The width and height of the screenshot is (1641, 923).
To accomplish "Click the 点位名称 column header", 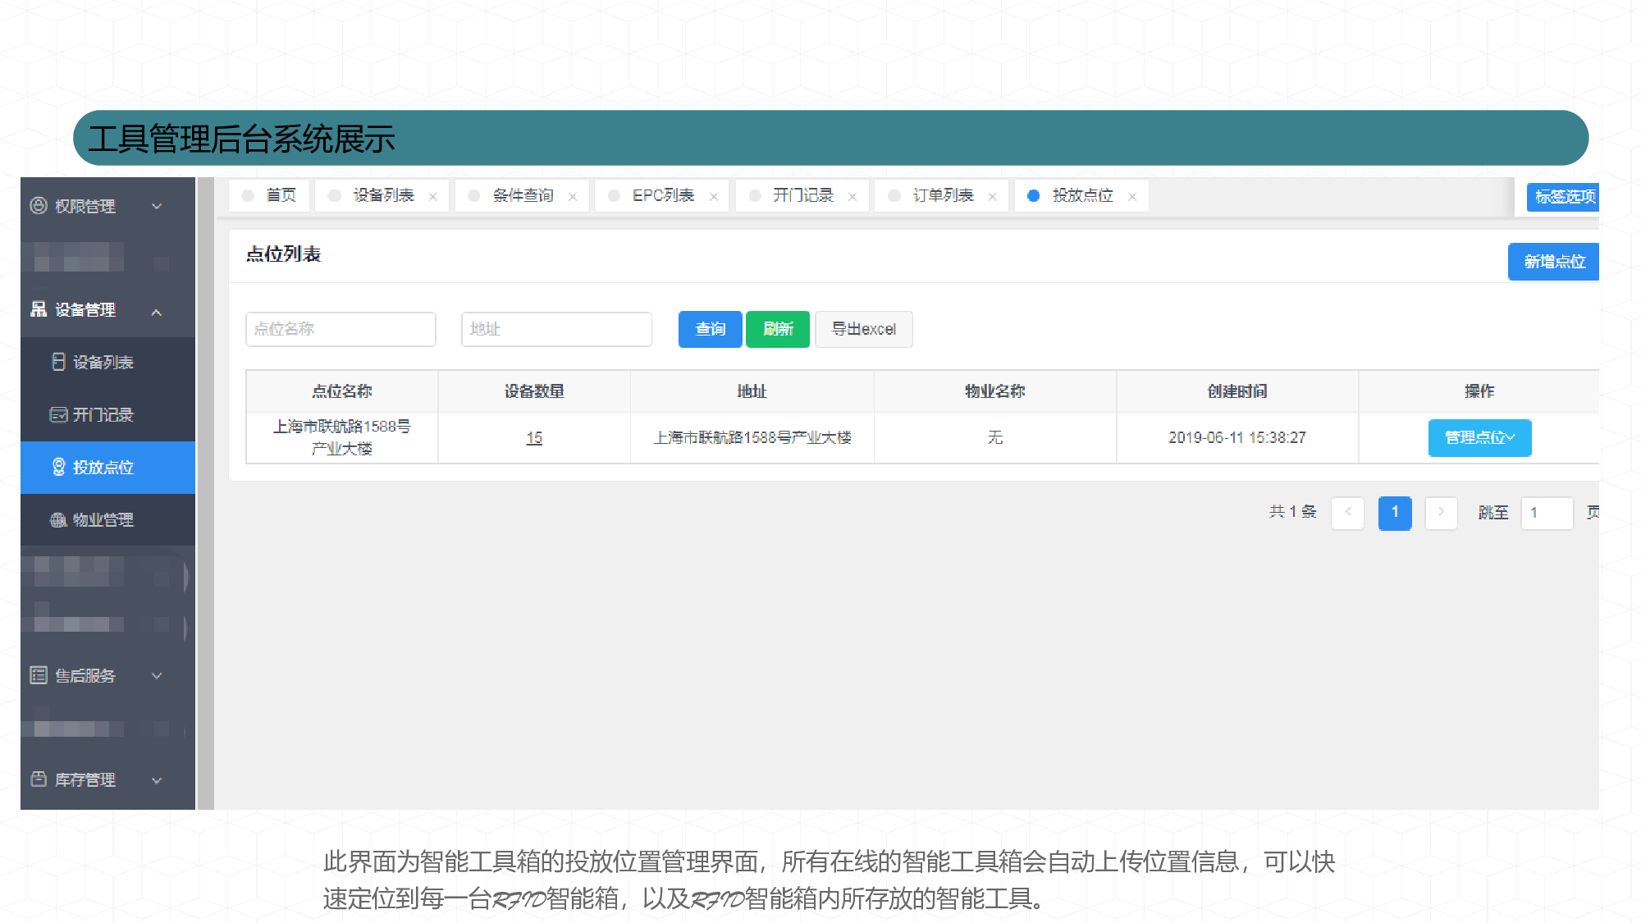I will click(x=342, y=391).
